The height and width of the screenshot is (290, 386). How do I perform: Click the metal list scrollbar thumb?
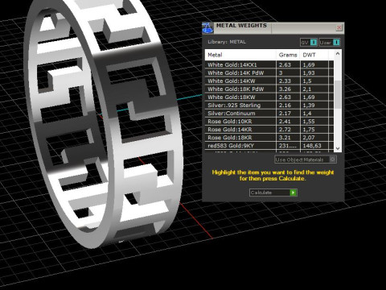pos(338,94)
